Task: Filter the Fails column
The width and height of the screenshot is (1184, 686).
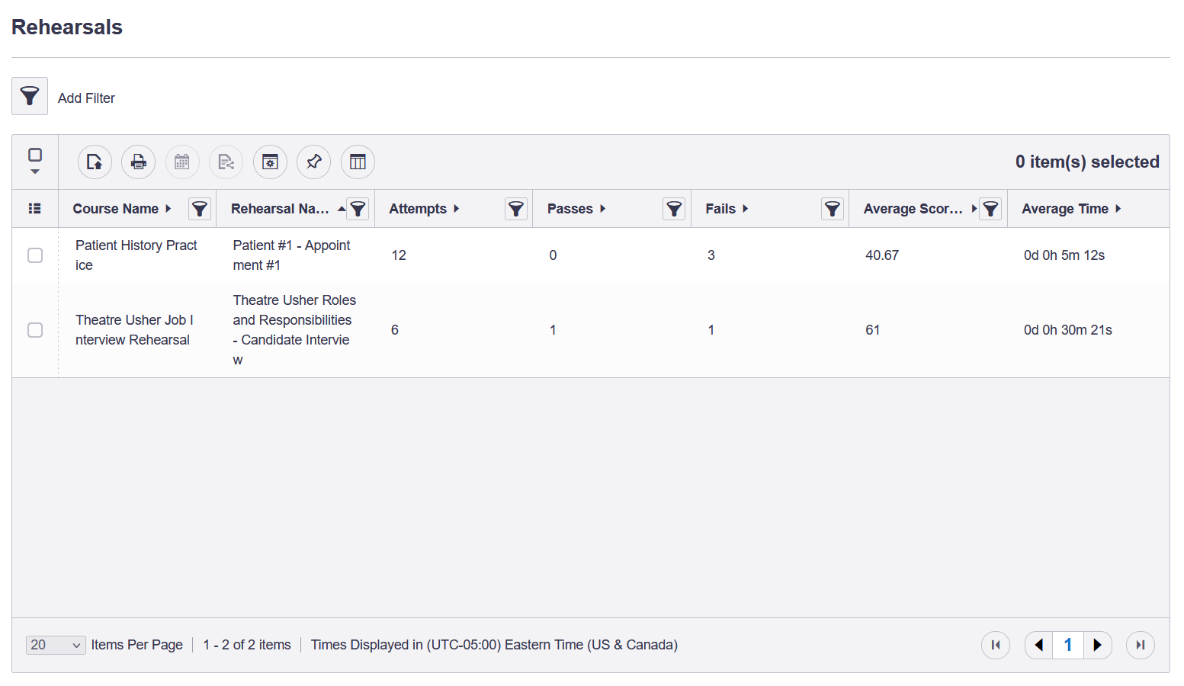Action: (833, 209)
